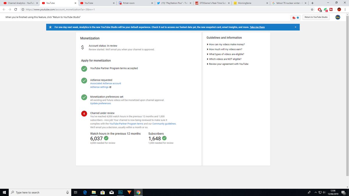Open the Chrome three-dot menu
This screenshot has height=196, width=349.
tap(345, 10)
